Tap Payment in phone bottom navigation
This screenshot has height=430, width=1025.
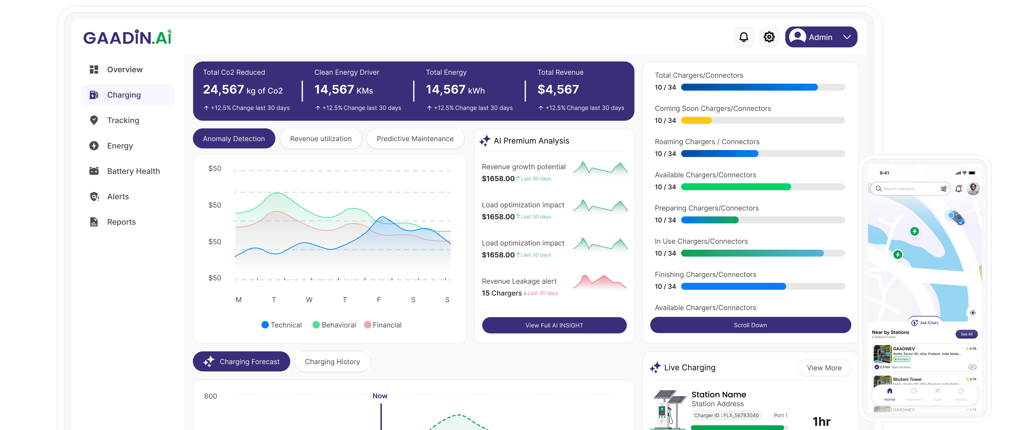(914, 395)
